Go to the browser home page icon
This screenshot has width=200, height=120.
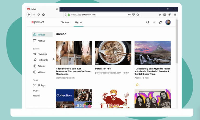(43, 15)
